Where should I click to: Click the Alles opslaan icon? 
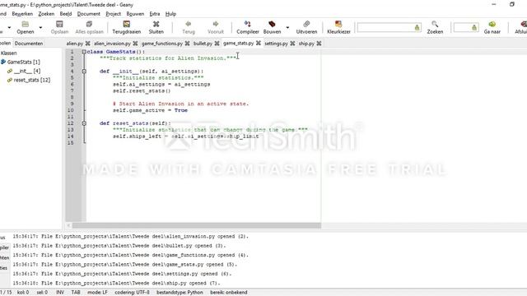tap(89, 24)
